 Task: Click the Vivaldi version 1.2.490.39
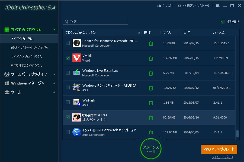pos(221,58)
